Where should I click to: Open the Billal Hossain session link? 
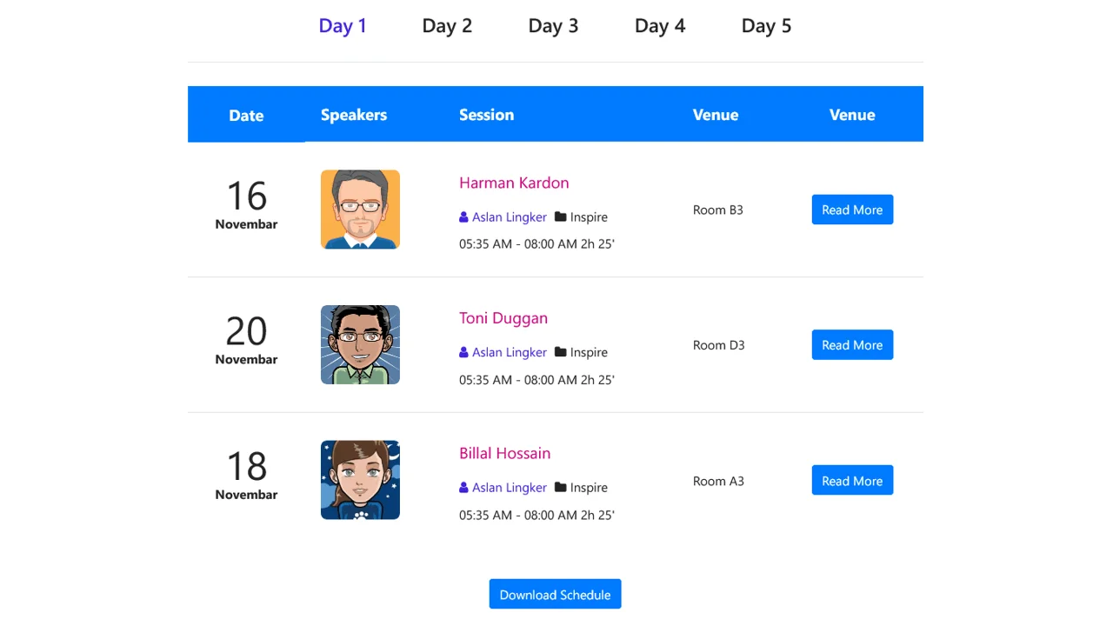click(x=504, y=453)
